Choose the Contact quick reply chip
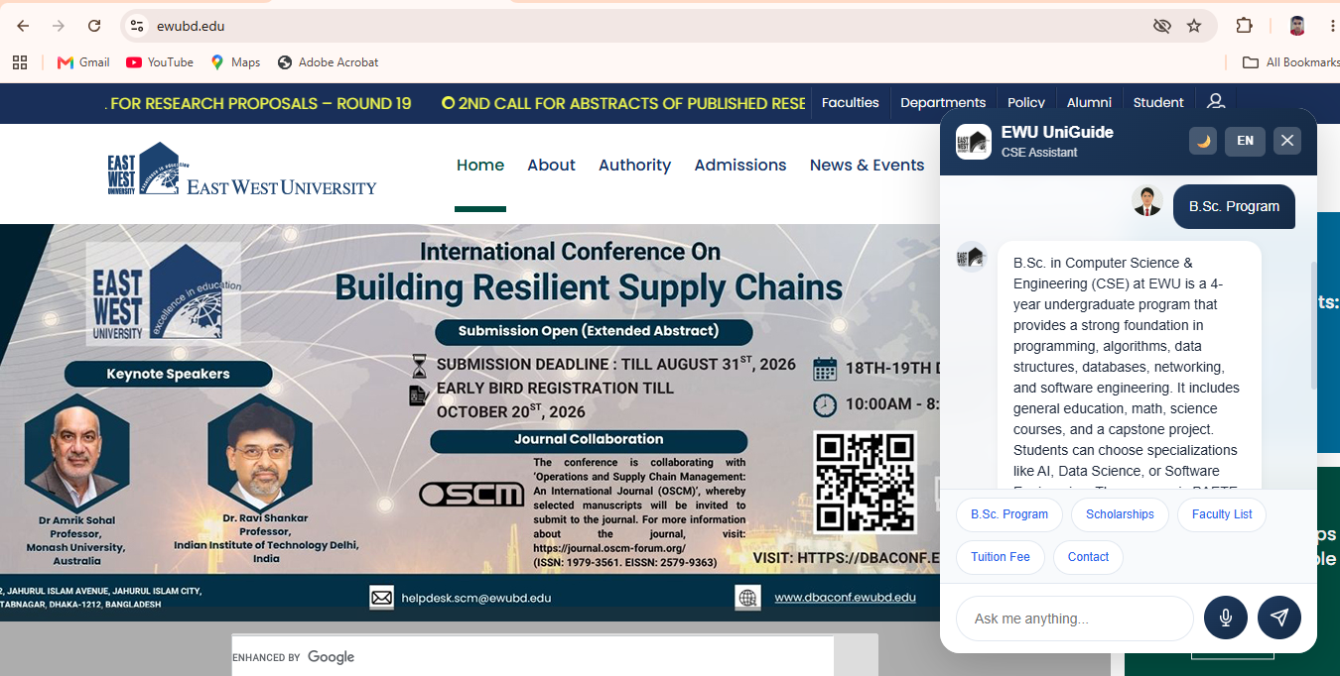 coord(1088,557)
